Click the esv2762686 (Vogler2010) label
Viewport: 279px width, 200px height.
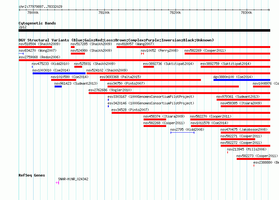tap(110, 90)
